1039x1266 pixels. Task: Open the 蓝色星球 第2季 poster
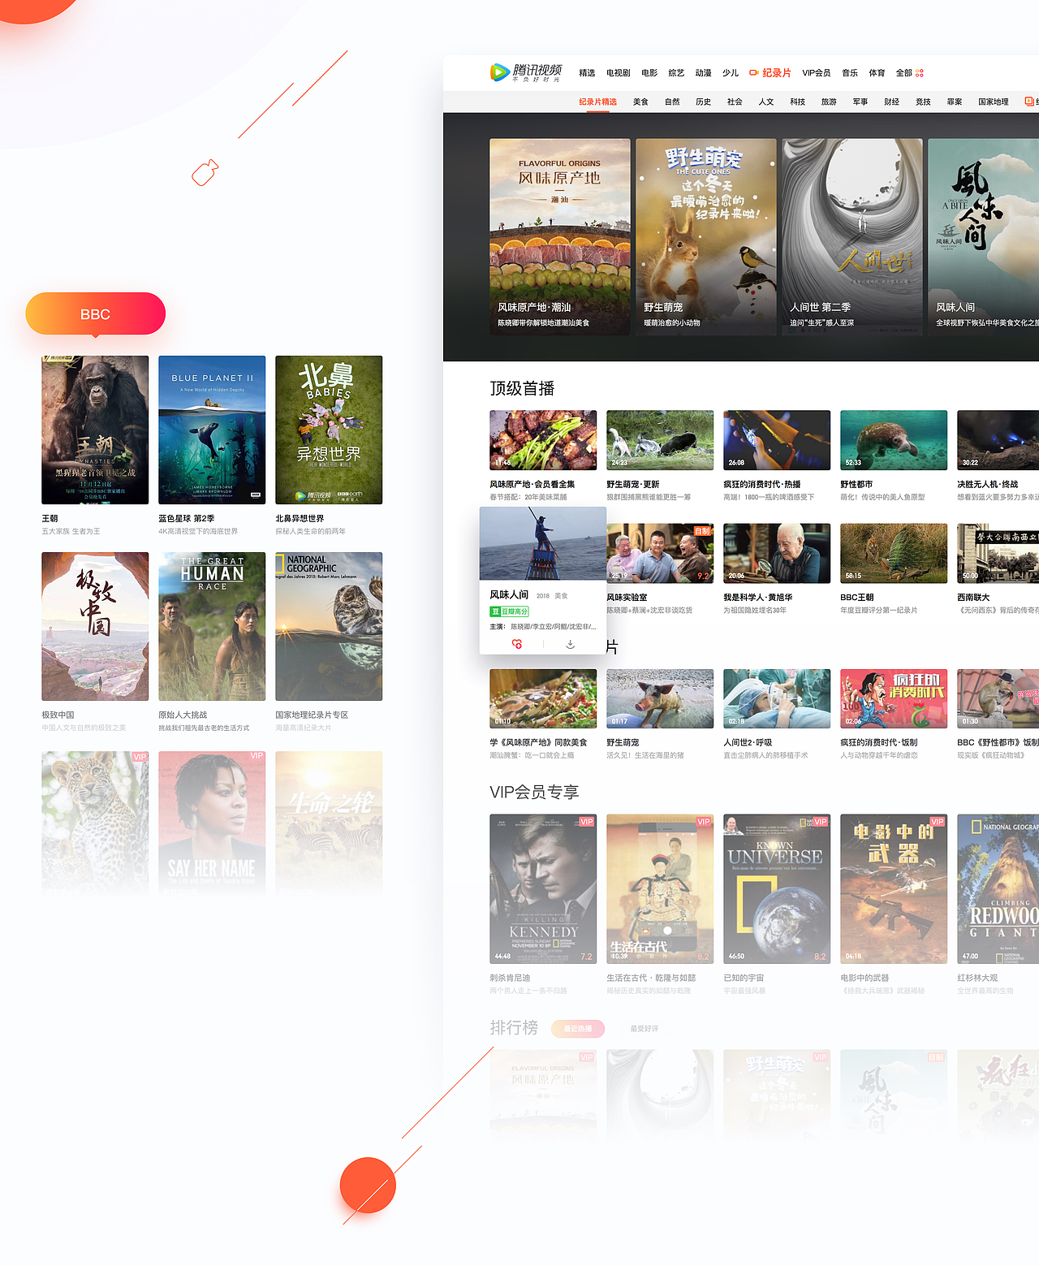click(x=212, y=430)
